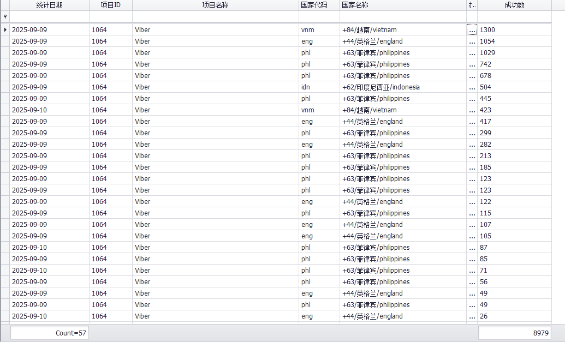Select the success count cell 1300

[514, 30]
